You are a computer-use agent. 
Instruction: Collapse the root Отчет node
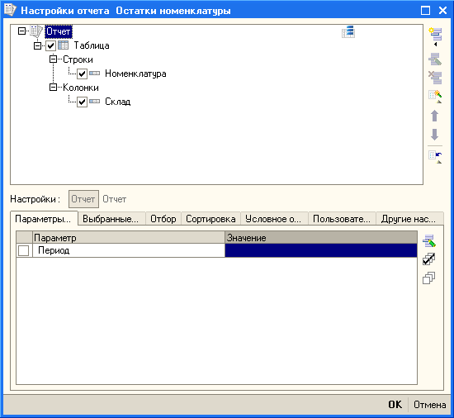[x=21, y=31]
